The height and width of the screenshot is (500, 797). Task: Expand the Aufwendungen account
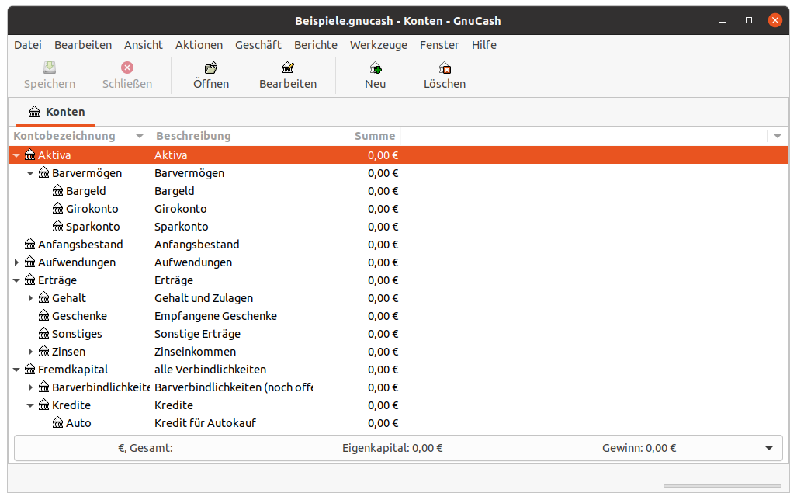tap(17, 262)
